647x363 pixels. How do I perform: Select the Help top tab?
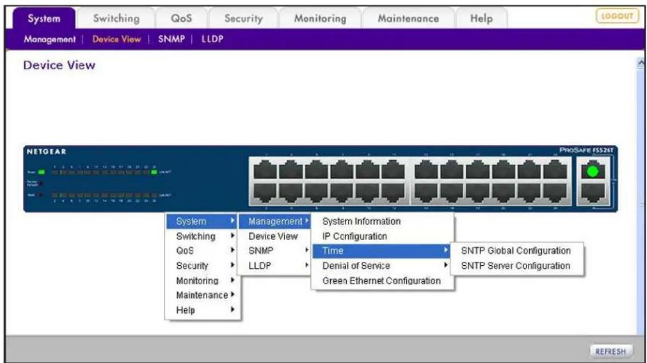pos(481,18)
